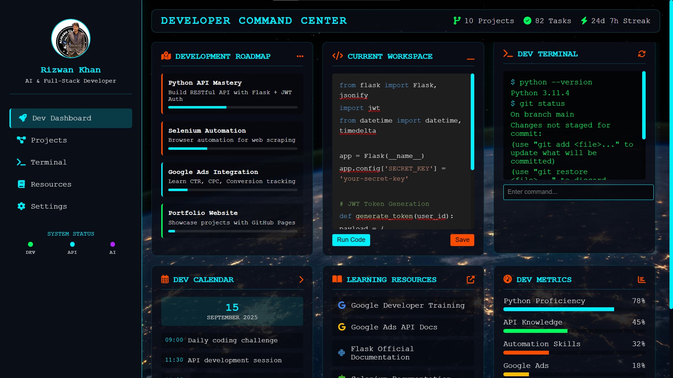This screenshot has width=673, height=378.
Task: Click the Dev Metrics chart icon
Action: pyautogui.click(x=641, y=280)
